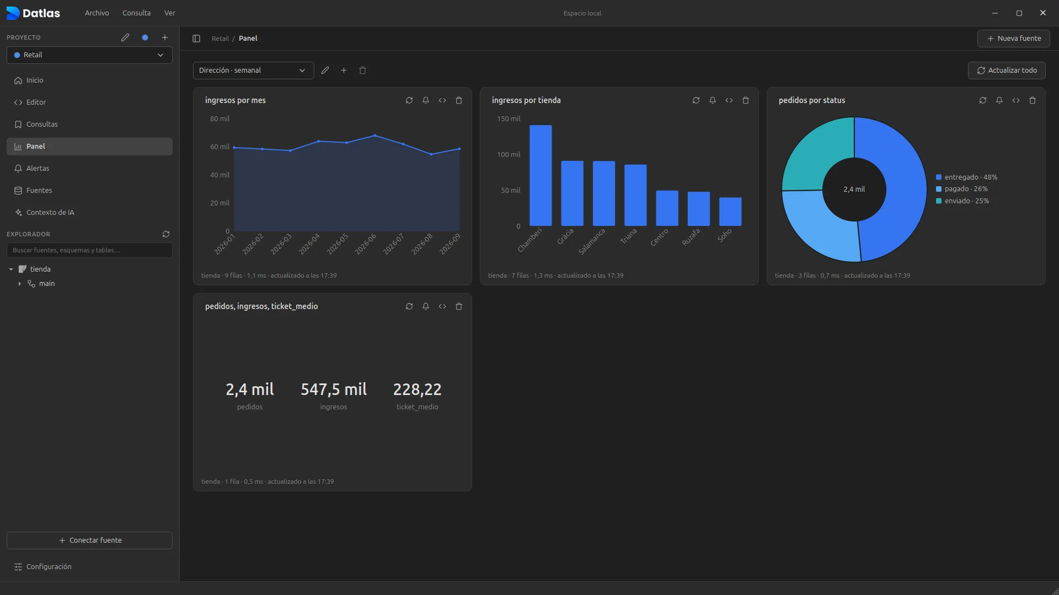Collapse the 'tienda' source tree node
The height and width of the screenshot is (595, 1059).
point(11,269)
